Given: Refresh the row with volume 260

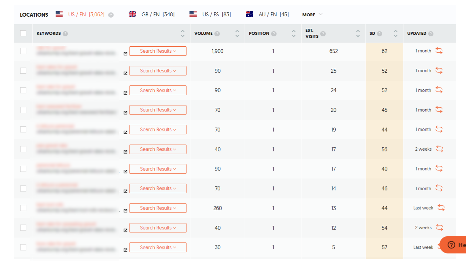Looking at the screenshot, I should pyautogui.click(x=441, y=208).
